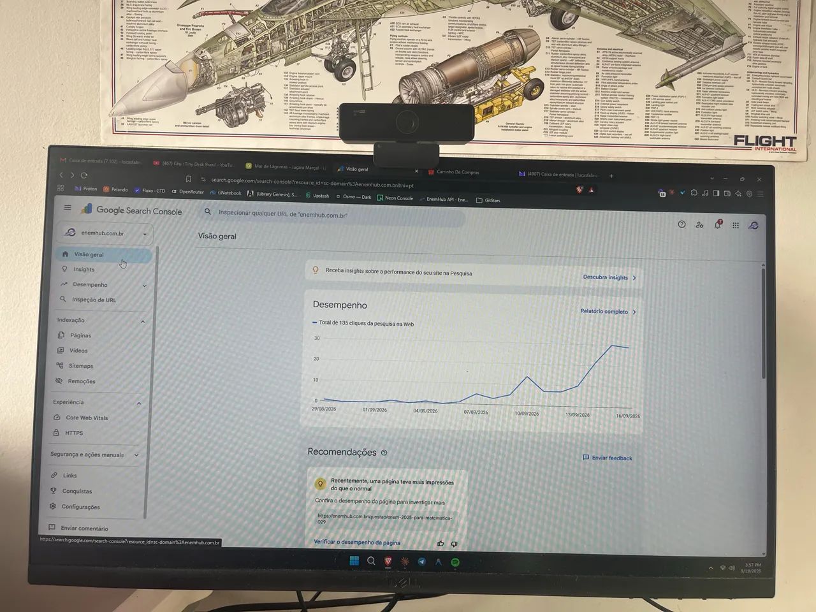Open Relatório completo for Desempenho
The height and width of the screenshot is (612, 816).
pyautogui.click(x=608, y=312)
